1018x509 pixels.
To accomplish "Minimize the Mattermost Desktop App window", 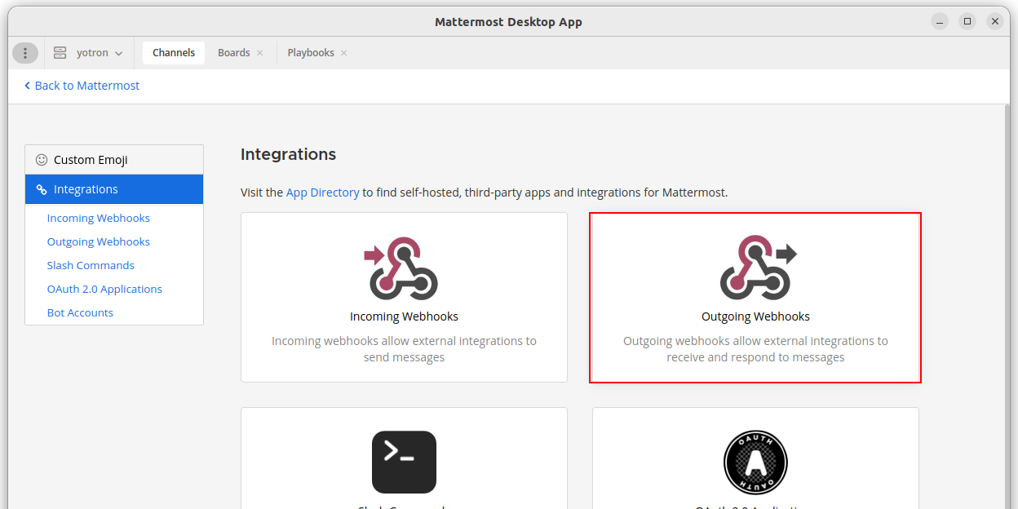I will [x=940, y=22].
